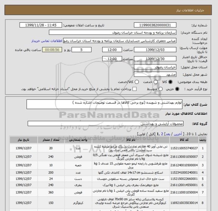Click product code 1152341000240001
Screen dimensions: 218x211
[184, 173]
